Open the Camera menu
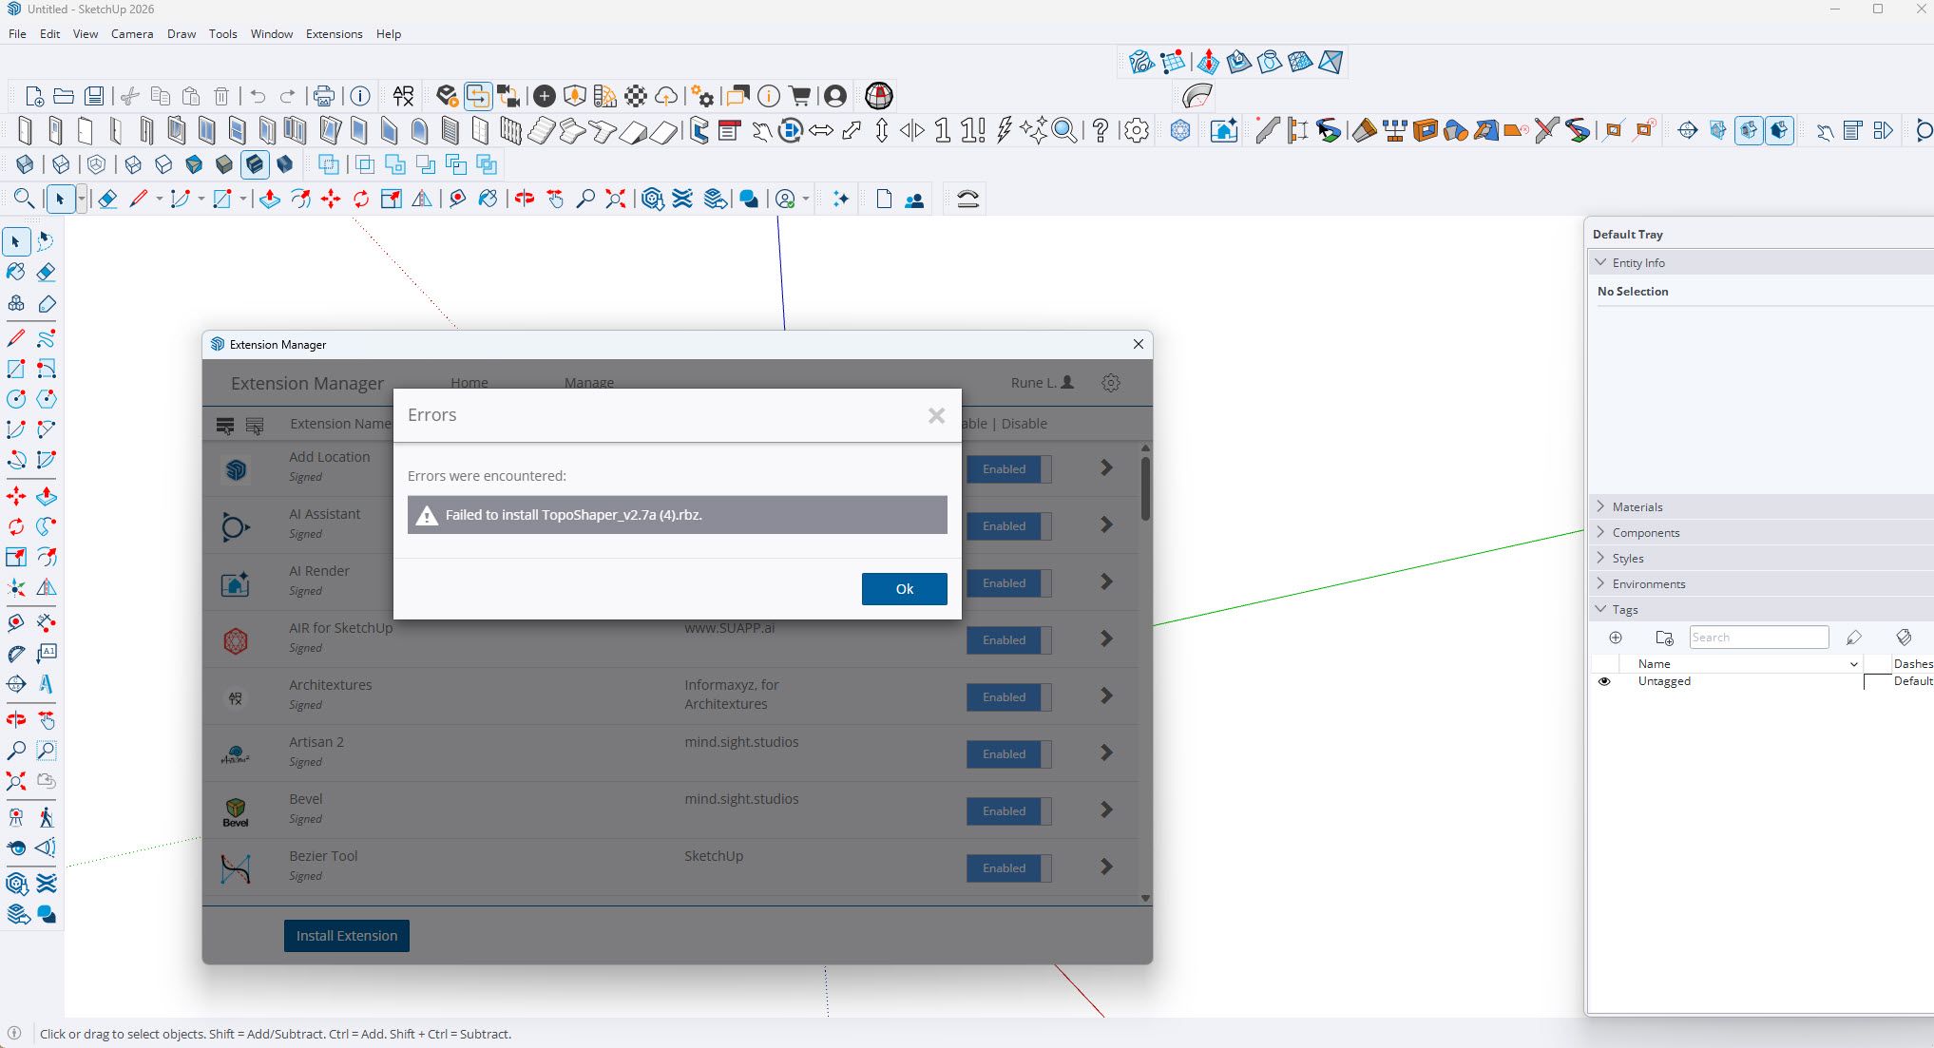The image size is (1934, 1048). [x=132, y=33]
